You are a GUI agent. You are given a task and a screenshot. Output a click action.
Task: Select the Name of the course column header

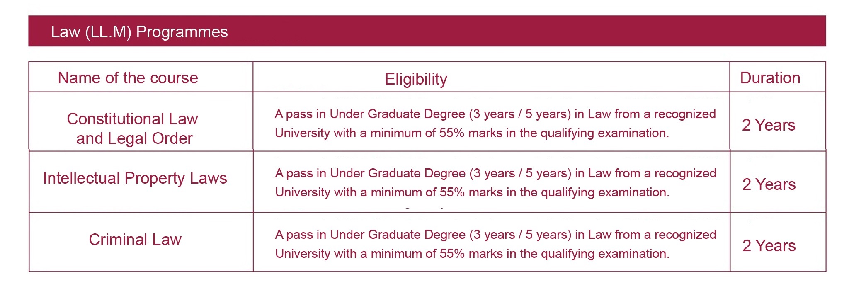tap(128, 78)
